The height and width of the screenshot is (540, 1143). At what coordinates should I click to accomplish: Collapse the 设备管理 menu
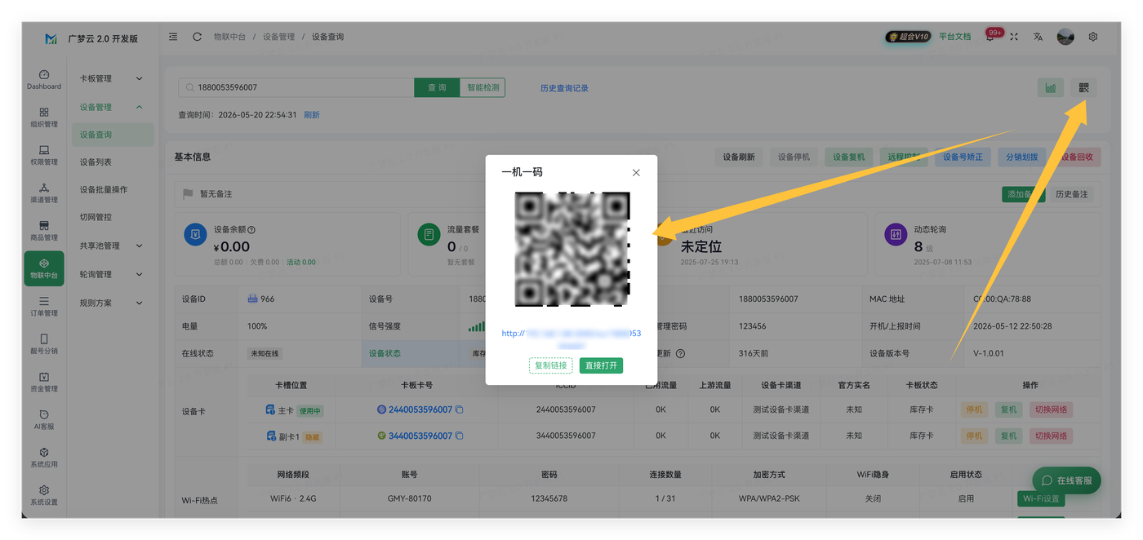(111, 107)
